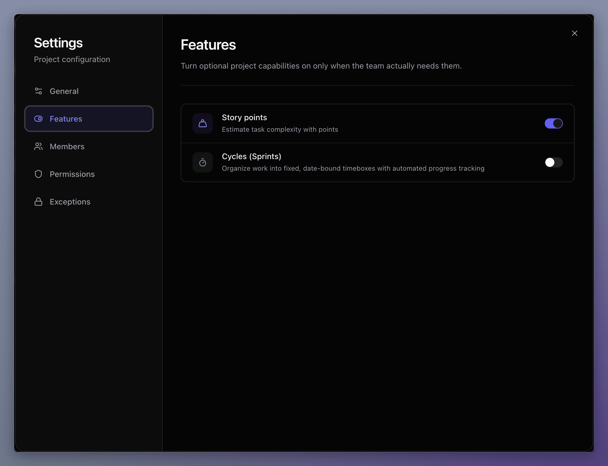
Task: Click the 'Organize work into fixed' description
Action: point(353,168)
